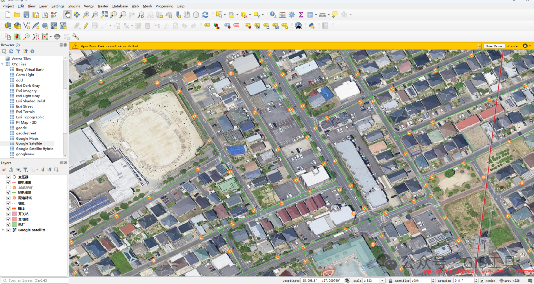Open Layer Styling paintbrush in Layers panel
This screenshot has height=284, width=534.
[4, 169]
